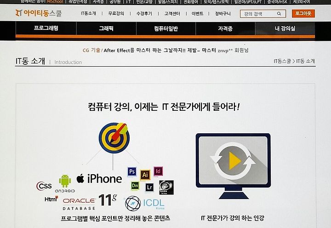
Task: Focus the 강의 검색 search field
Action: click(263, 14)
